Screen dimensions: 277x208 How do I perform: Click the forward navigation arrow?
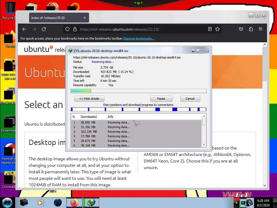click(x=34, y=29)
